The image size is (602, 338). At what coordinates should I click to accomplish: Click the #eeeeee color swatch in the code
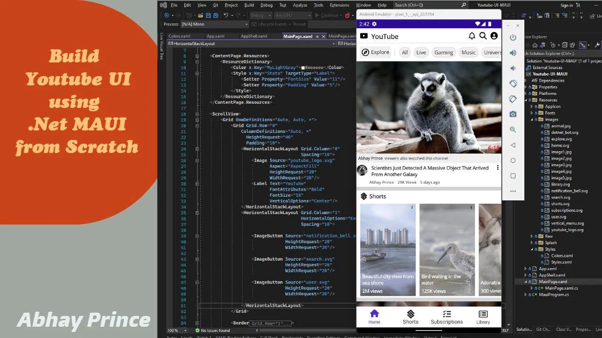tap(303, 68)
